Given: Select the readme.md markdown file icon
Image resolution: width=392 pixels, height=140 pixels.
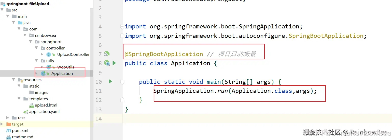Looking at the screenshot, I should tap(8, 137).
